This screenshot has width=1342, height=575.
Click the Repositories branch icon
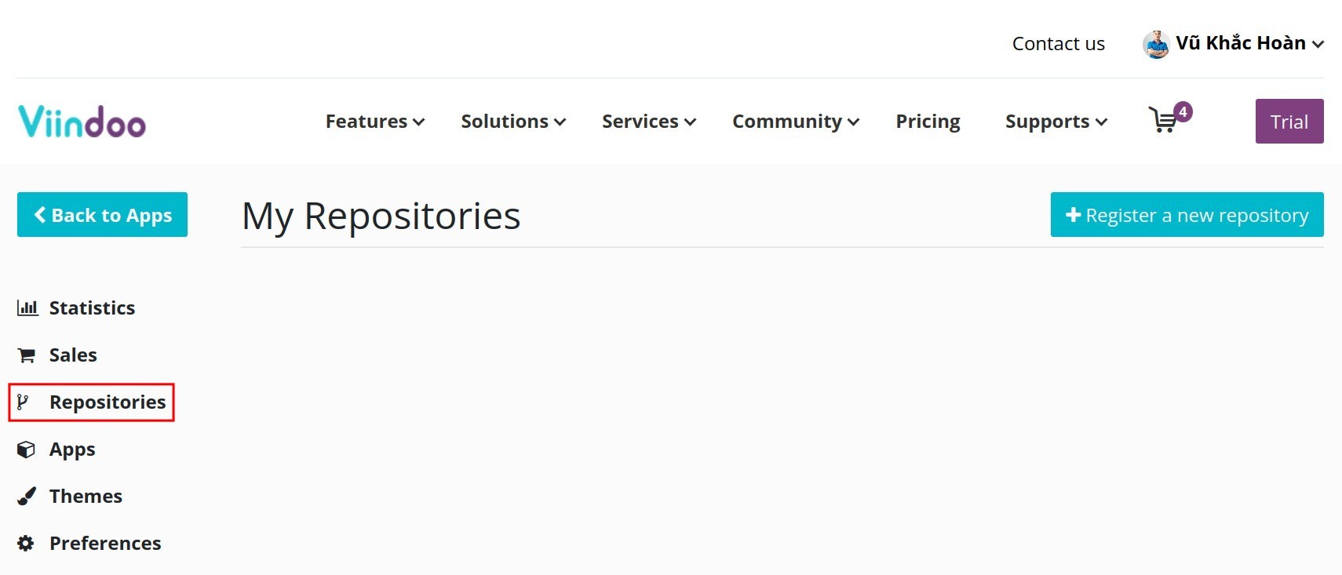(24, 402)
